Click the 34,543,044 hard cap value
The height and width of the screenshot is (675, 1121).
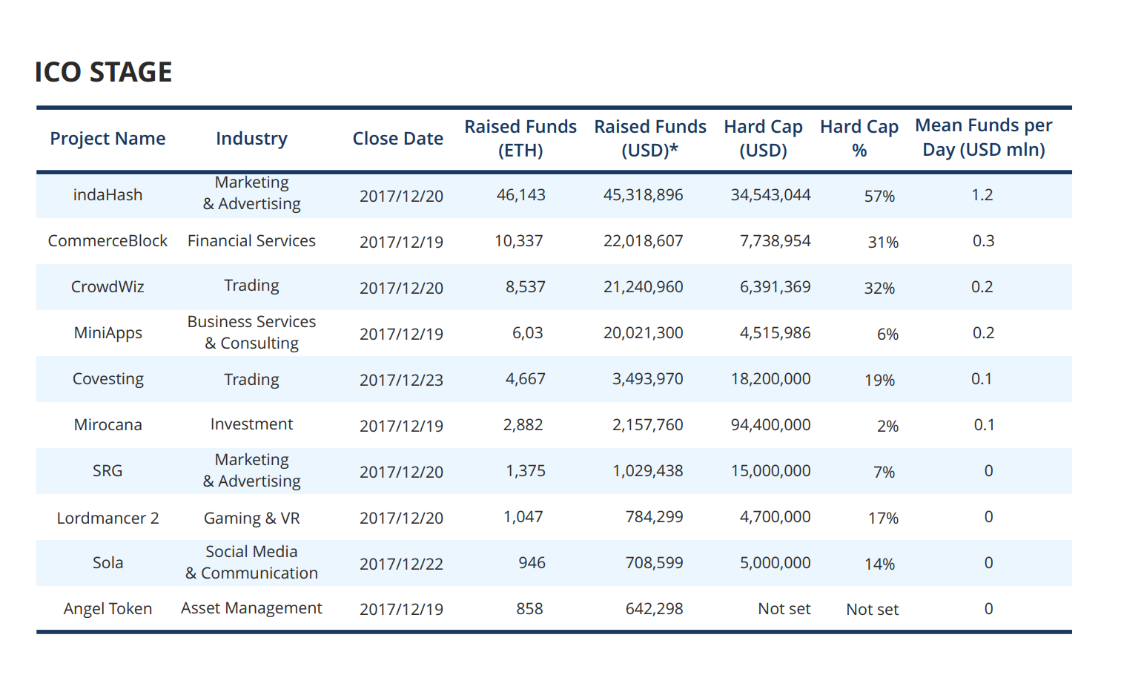pos(771,195)
